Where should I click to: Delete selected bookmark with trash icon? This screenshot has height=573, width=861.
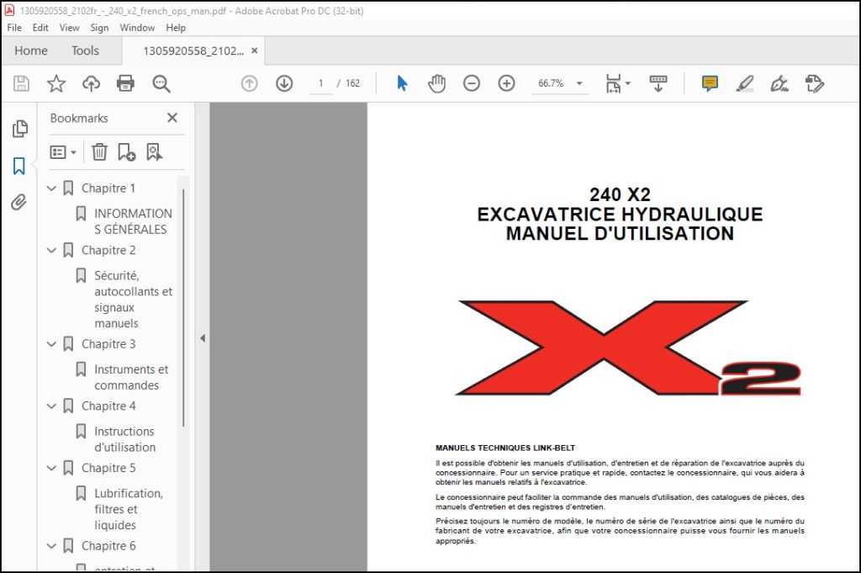(99, 152)
